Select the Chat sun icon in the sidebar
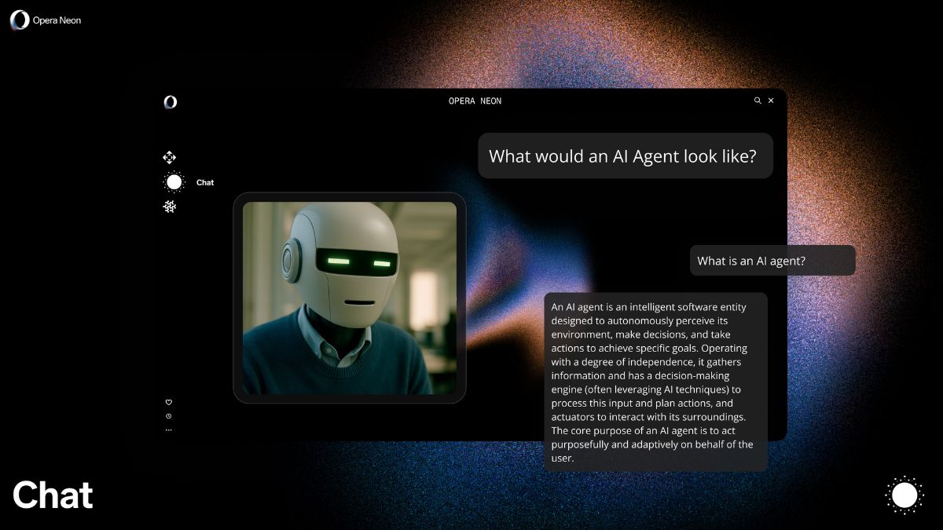943x530 pixels. pyautogui.click(x=174, y=181)
